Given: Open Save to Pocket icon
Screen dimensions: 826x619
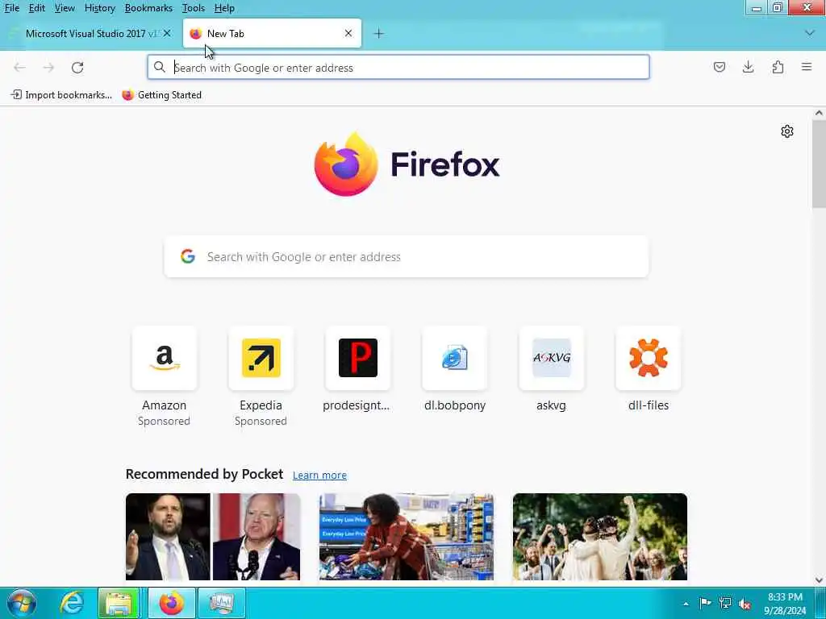Looking at the screenshot, I should click(x=719, y=67).
